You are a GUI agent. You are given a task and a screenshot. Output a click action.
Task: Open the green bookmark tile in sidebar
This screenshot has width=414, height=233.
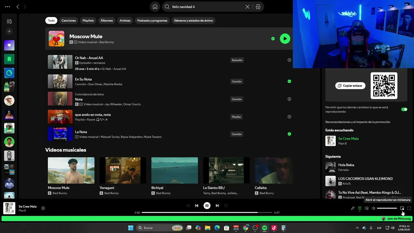click(x=9, y=59)
